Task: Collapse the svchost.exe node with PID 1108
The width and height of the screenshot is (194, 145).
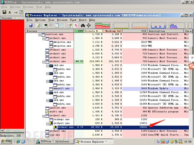Action: coord(43,116)
